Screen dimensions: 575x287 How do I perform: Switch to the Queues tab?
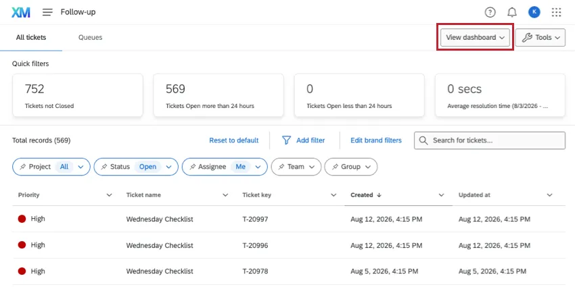[x=90, y=37]
